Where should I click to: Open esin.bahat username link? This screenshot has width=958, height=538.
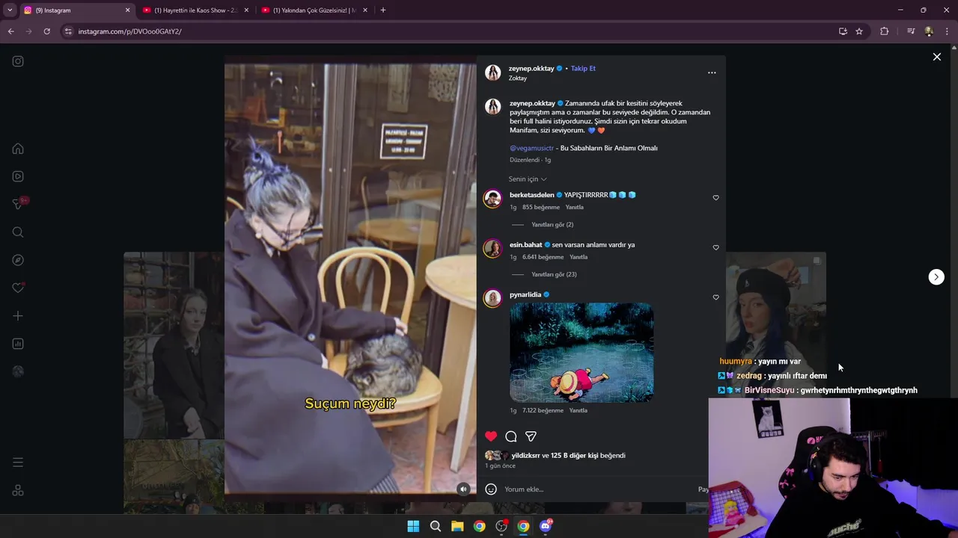(525, 244)
